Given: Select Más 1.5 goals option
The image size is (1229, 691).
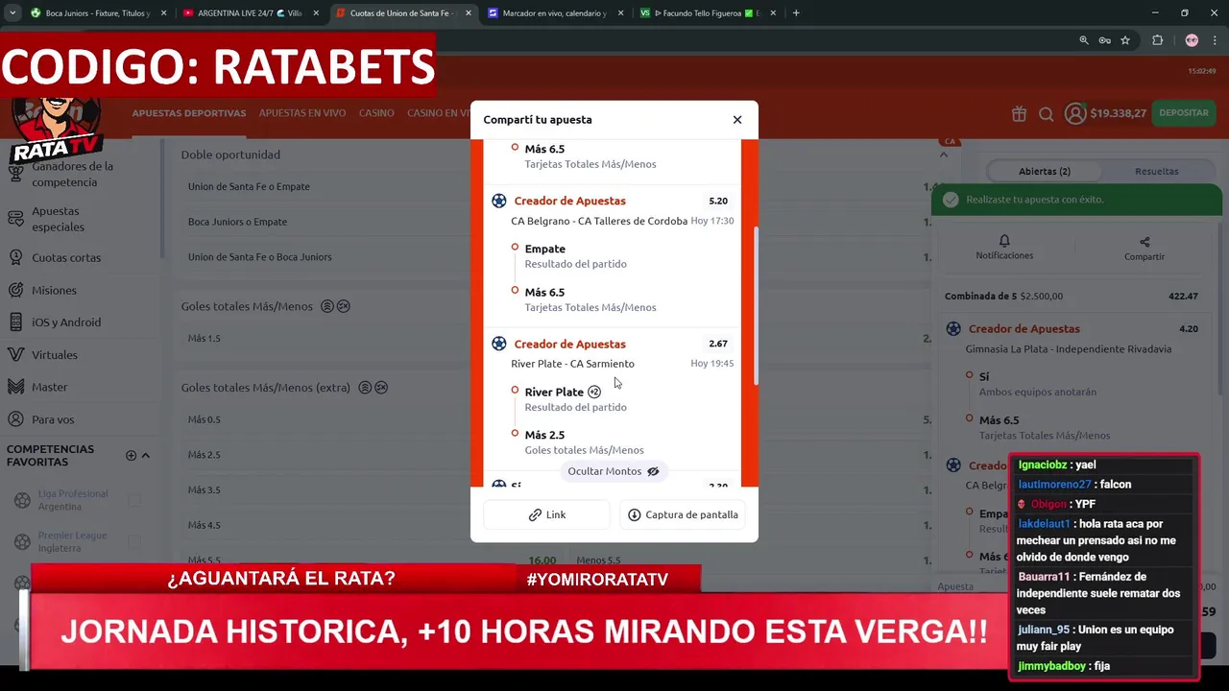Looking at the screenshot, I should [x=205, y=339].
